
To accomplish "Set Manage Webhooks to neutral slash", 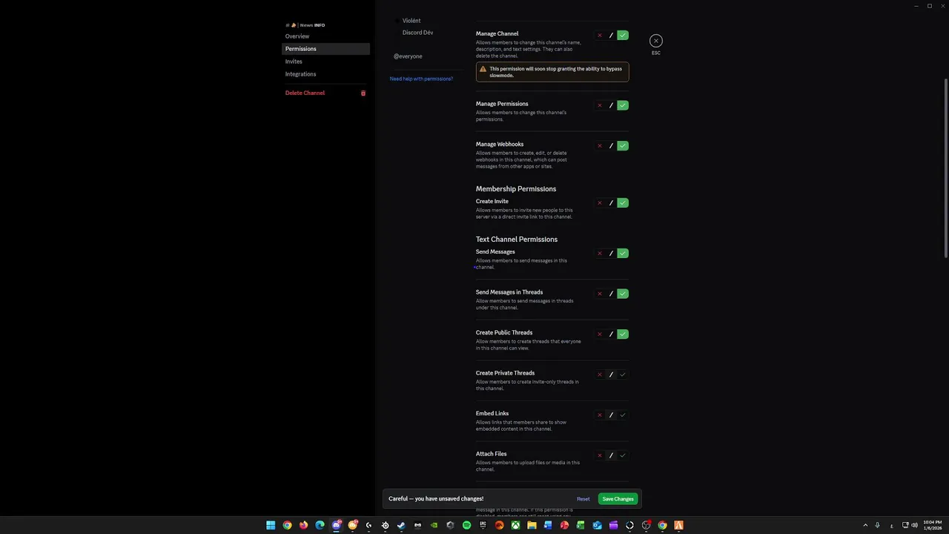I will point(611,146).
